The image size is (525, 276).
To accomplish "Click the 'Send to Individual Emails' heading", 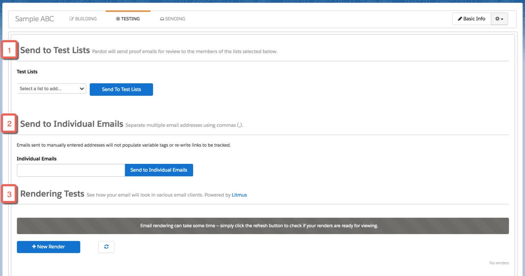I will pos(72,124).
